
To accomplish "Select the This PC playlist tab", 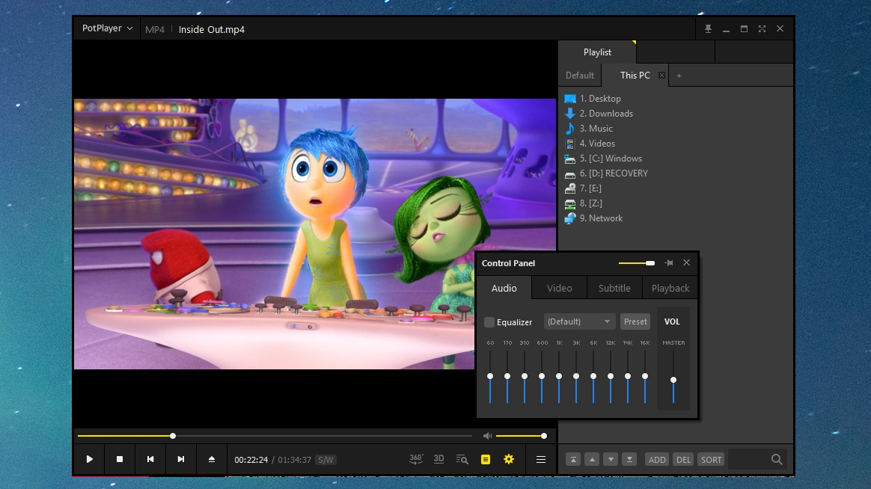I will click(x=635, y=76).
